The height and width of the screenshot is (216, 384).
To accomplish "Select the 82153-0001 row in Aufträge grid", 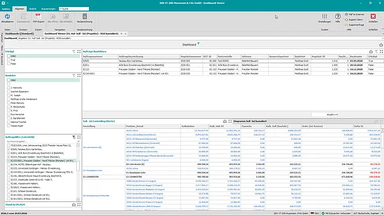I will (x=233, y=73).
